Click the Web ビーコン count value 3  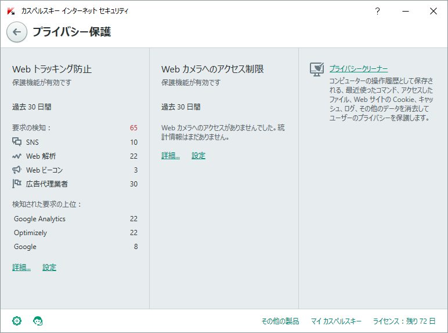pos(136,170)
